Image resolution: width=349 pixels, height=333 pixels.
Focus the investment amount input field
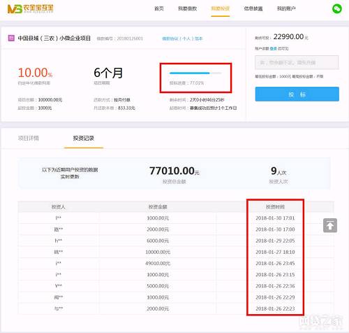coord(297,62)
